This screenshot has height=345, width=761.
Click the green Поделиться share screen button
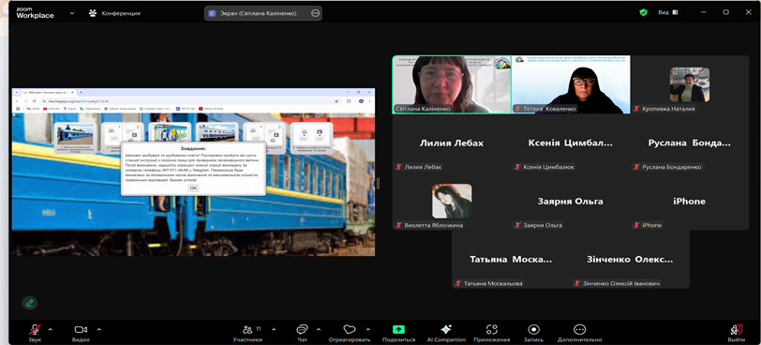tap(398, 329)
